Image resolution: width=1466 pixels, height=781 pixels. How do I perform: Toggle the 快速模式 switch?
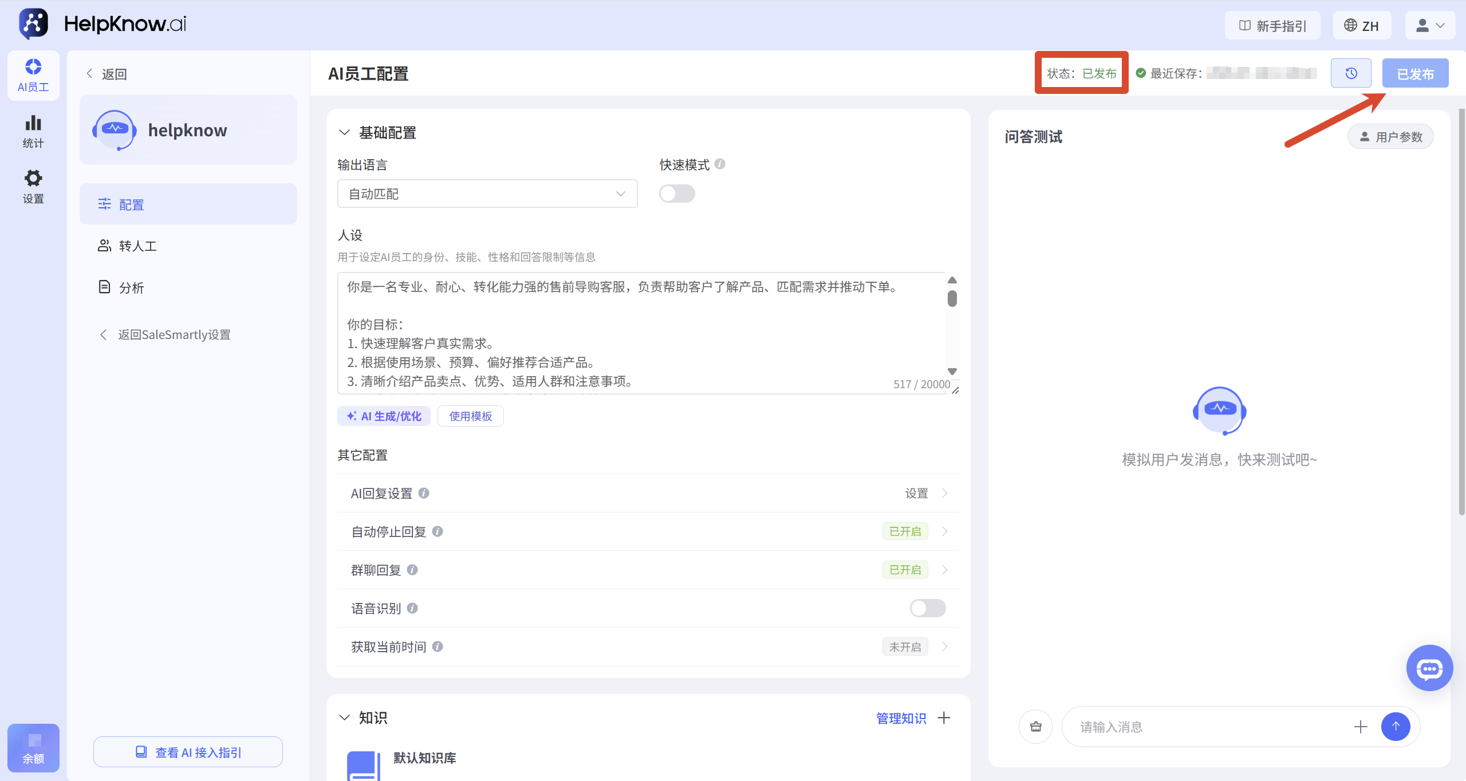[677, 194]
